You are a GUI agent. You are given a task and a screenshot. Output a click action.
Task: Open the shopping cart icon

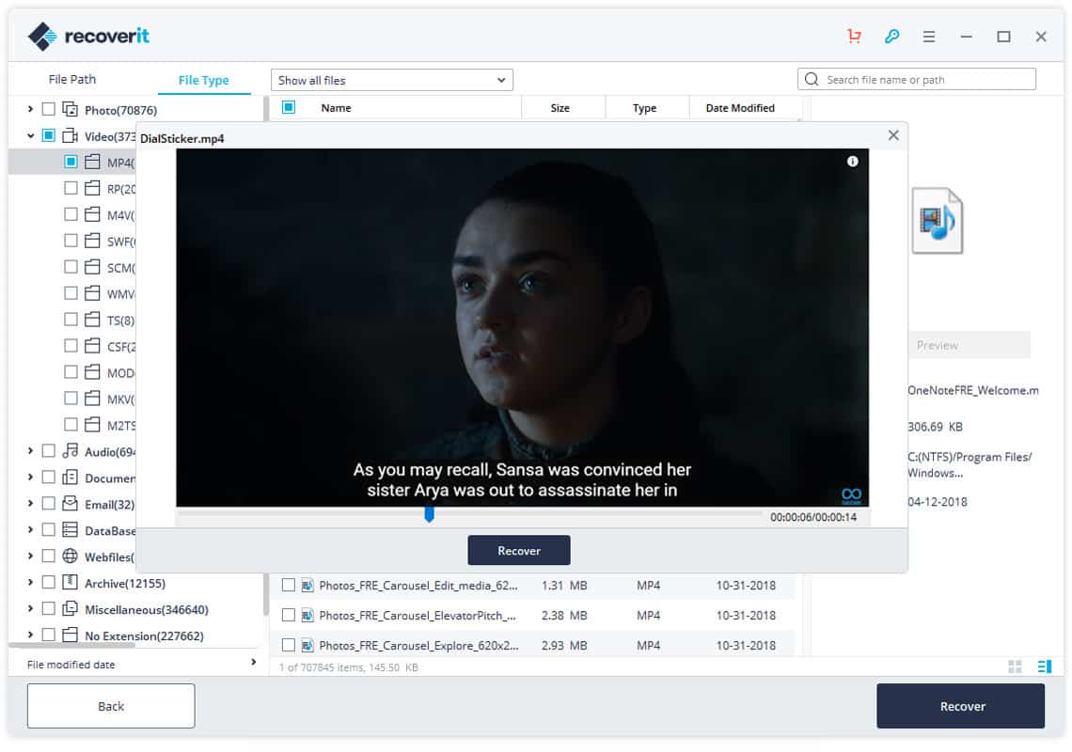click(x=854, y=37)
